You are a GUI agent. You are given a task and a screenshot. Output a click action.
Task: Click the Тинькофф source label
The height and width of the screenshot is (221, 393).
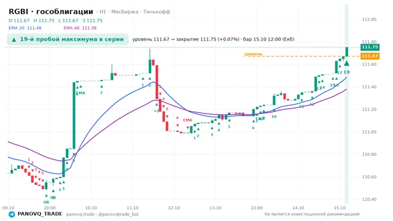(157, 12)
